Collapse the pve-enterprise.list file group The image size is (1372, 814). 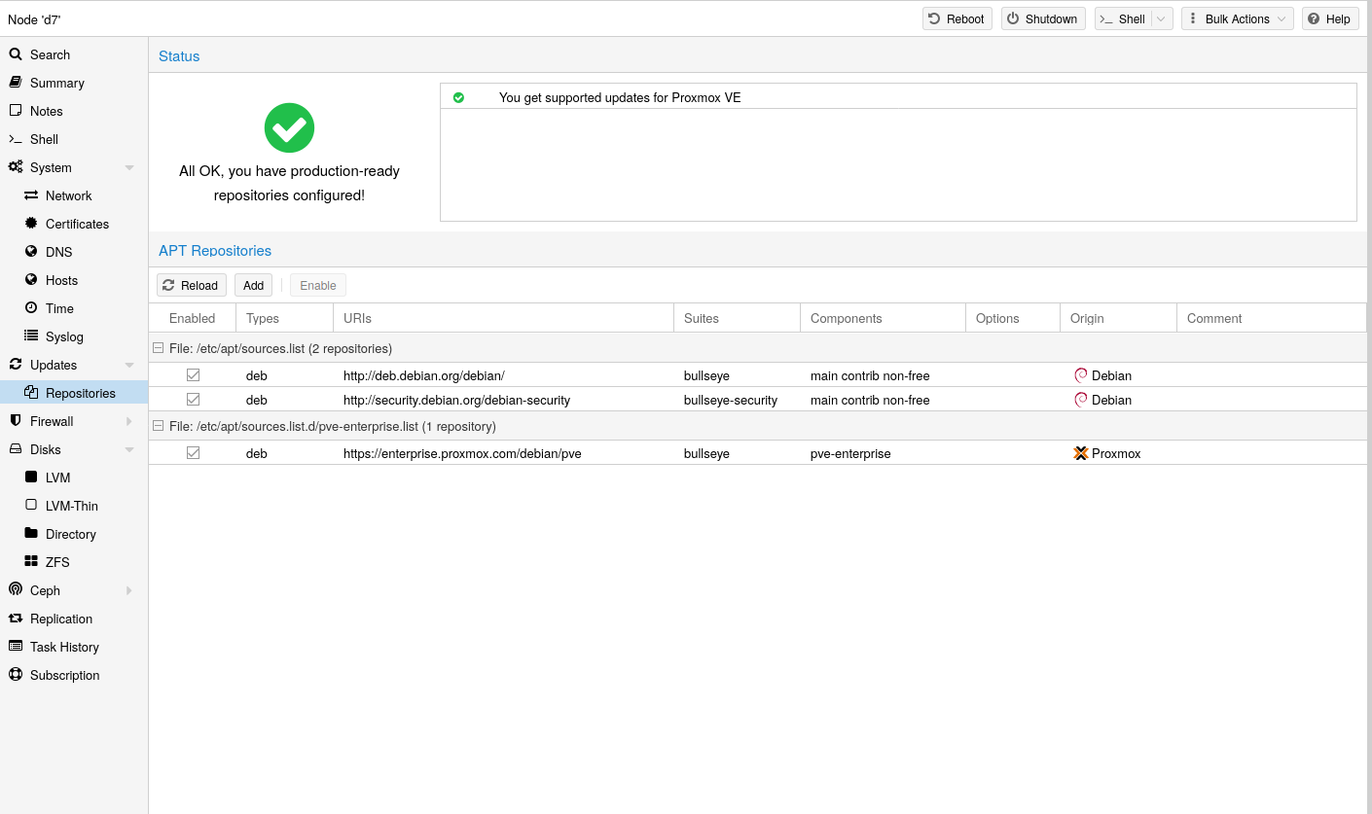point(158,426)
